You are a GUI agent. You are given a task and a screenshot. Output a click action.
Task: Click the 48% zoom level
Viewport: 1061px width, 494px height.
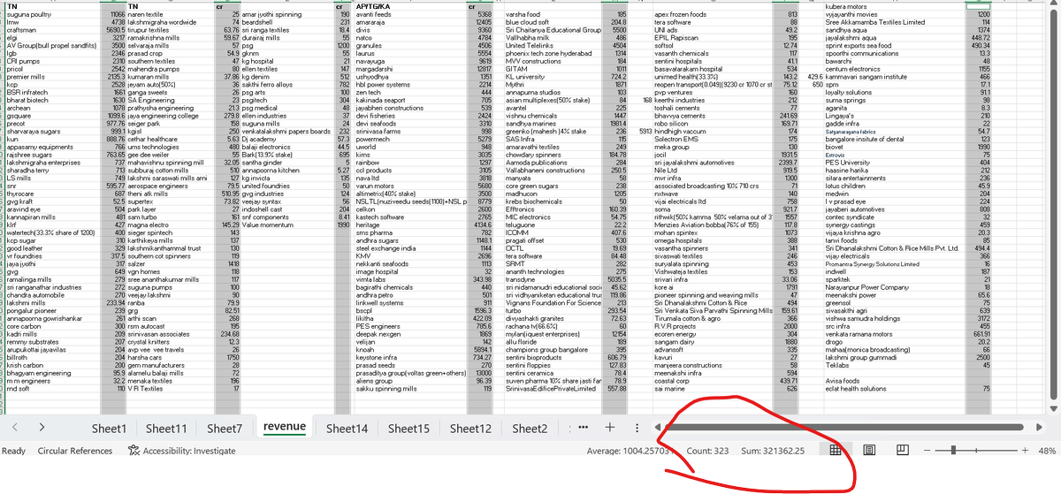coord(1047,451)
